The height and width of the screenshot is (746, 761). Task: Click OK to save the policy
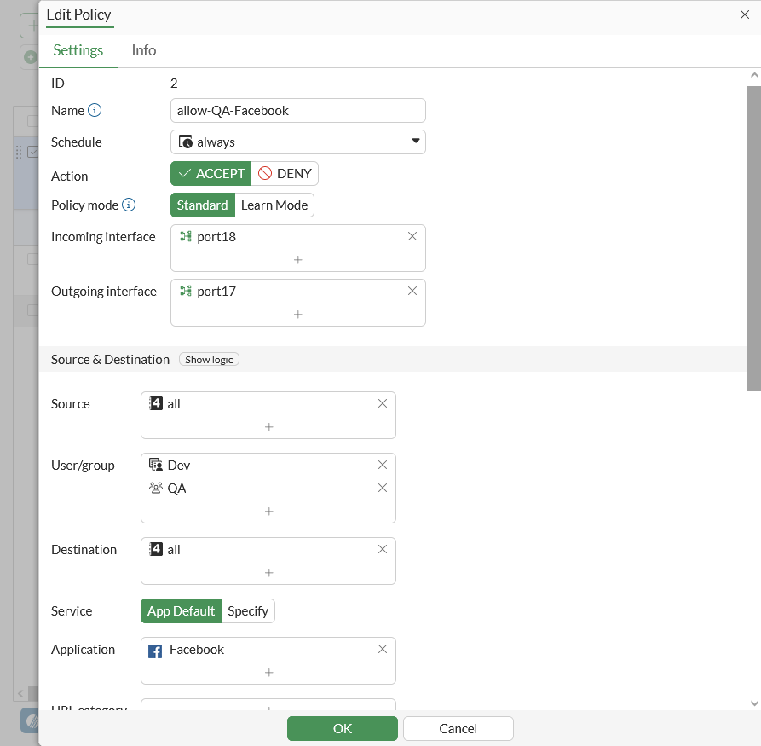pos(343,728)
